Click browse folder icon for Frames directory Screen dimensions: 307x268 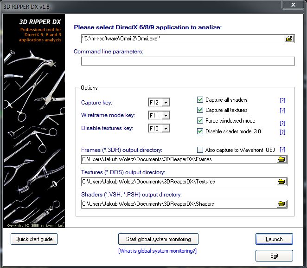point(281,160)
